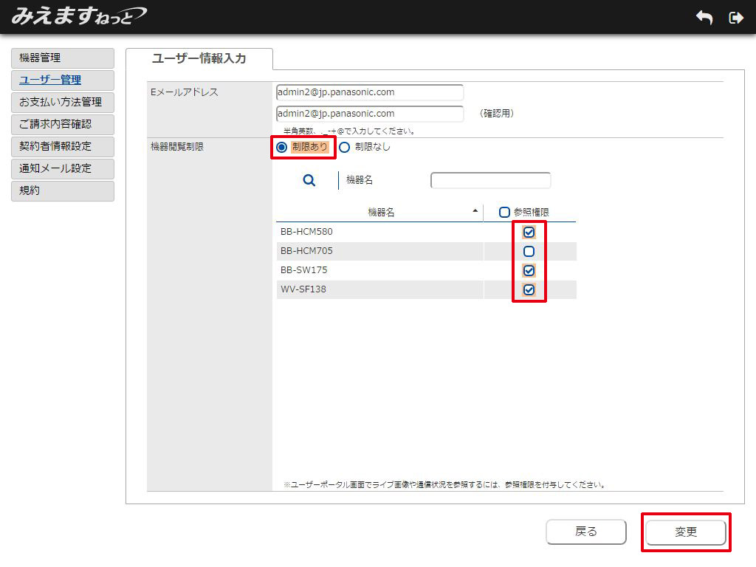
Task: Uncheck BB-HCM580 reference permission
Action: tap(529, 232)
